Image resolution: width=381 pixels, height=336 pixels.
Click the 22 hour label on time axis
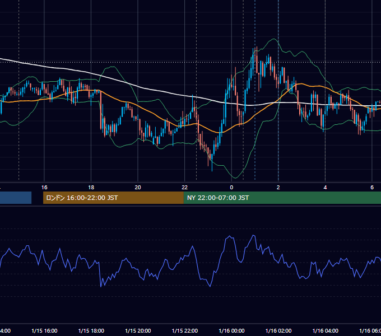point(185,188)
